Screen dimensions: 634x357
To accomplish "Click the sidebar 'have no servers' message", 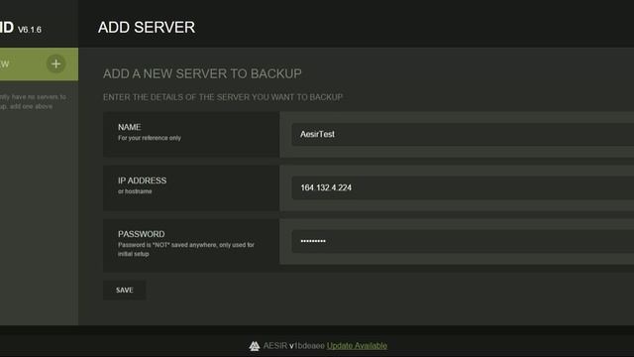I will 33,101.
